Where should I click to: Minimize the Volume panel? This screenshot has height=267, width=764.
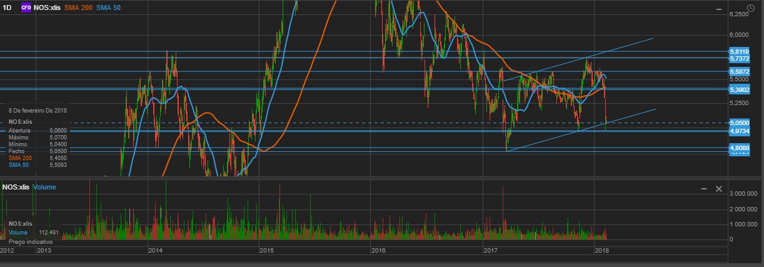click(x=704, y=188)
